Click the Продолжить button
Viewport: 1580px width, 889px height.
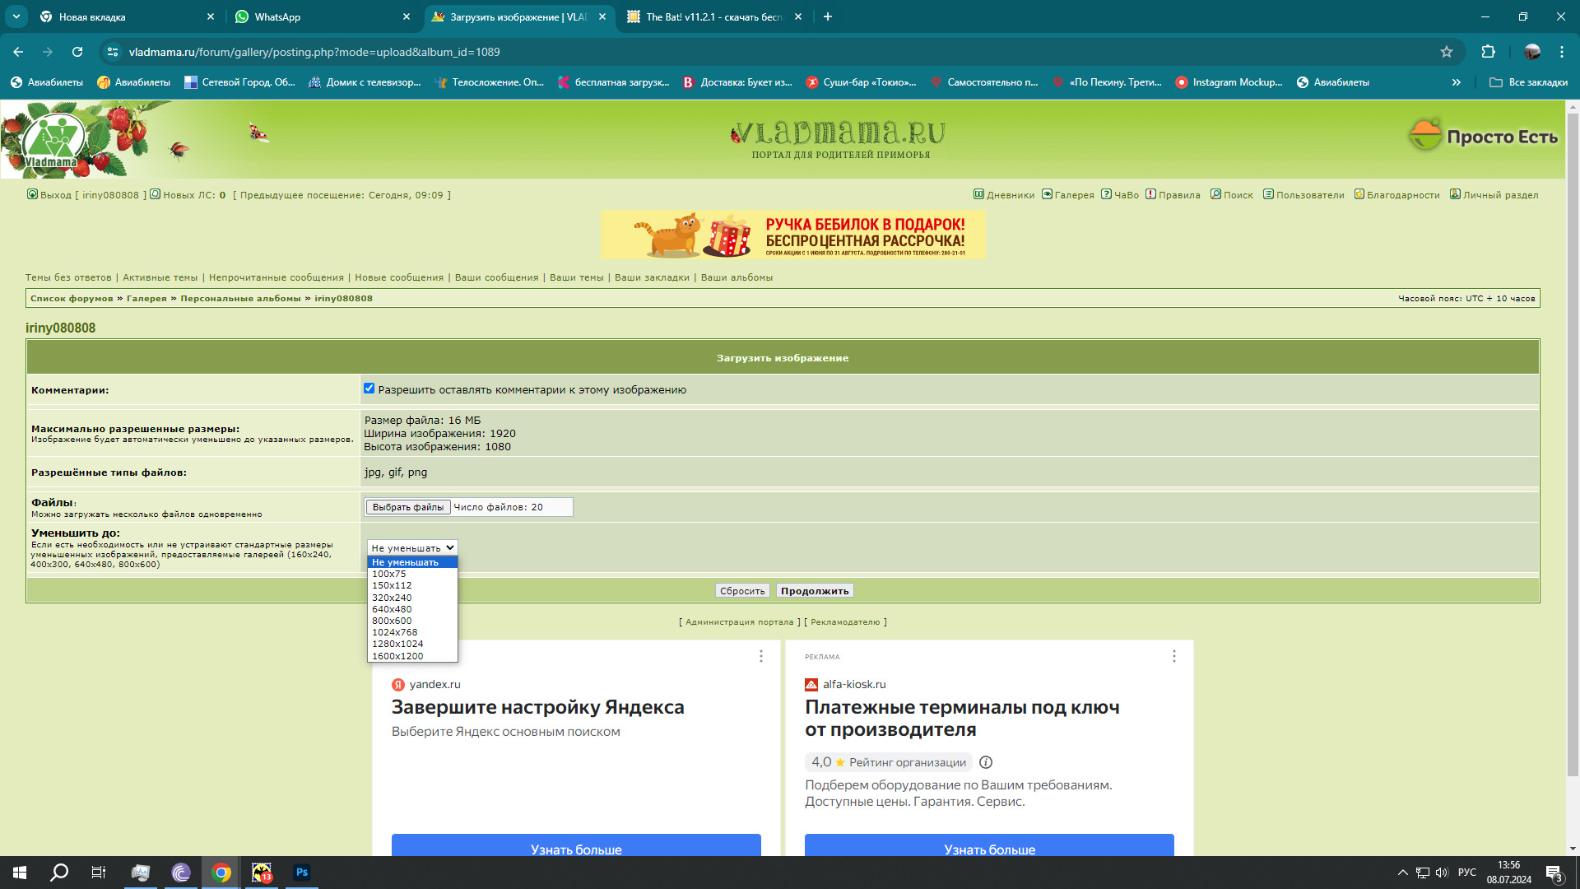[815, 591]
